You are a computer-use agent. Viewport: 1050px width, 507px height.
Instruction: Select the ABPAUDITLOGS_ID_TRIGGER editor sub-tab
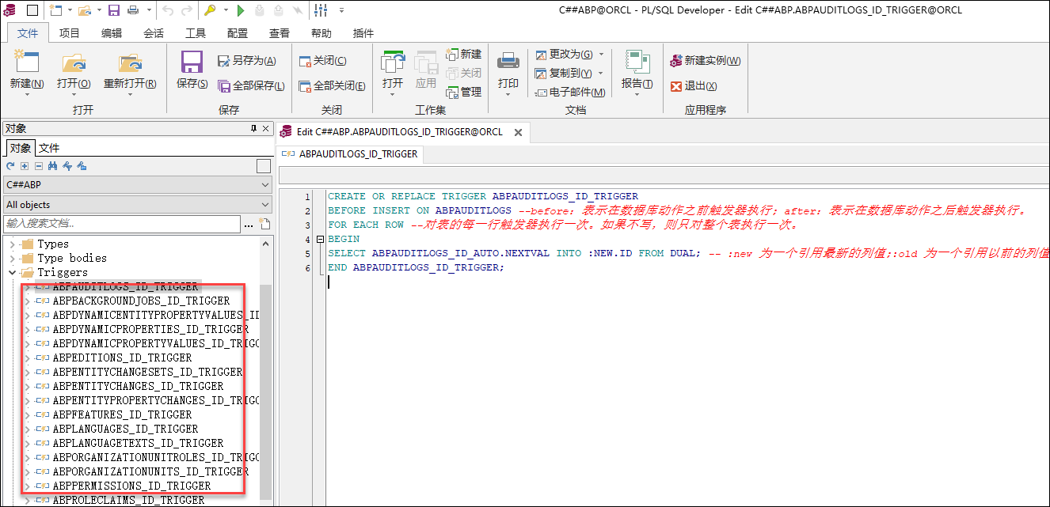click(x=351, y=154)
